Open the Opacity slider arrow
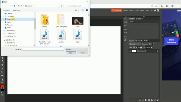 point(154,44)
